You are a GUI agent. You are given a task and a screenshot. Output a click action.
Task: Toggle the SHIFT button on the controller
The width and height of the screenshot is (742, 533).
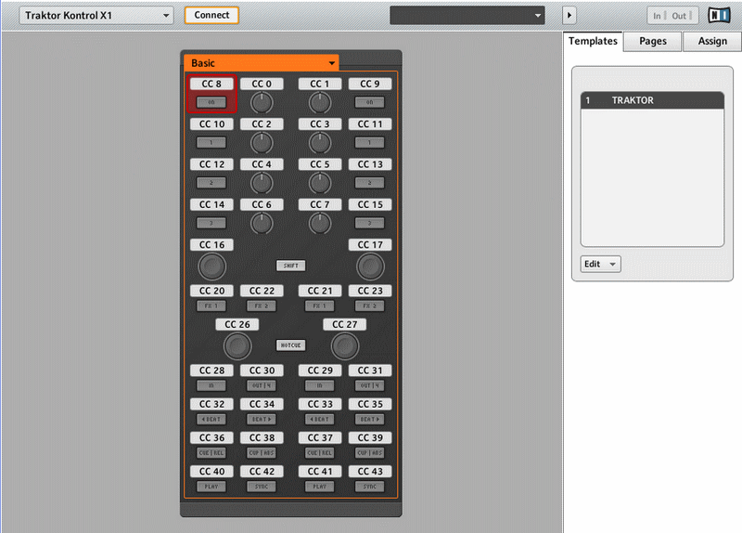[x=290, y=266]
